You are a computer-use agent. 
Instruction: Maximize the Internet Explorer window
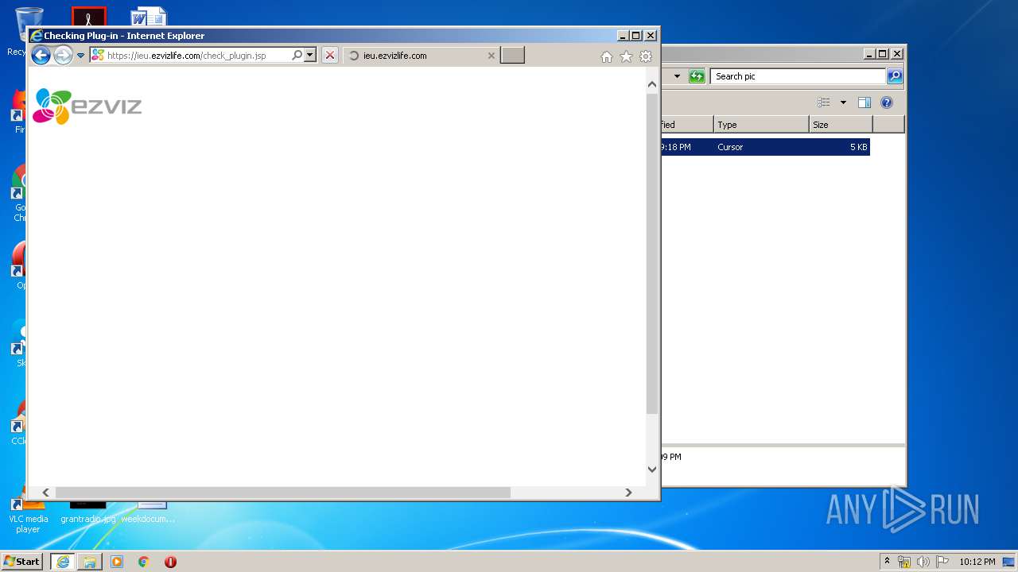click(x=636, y=35)
